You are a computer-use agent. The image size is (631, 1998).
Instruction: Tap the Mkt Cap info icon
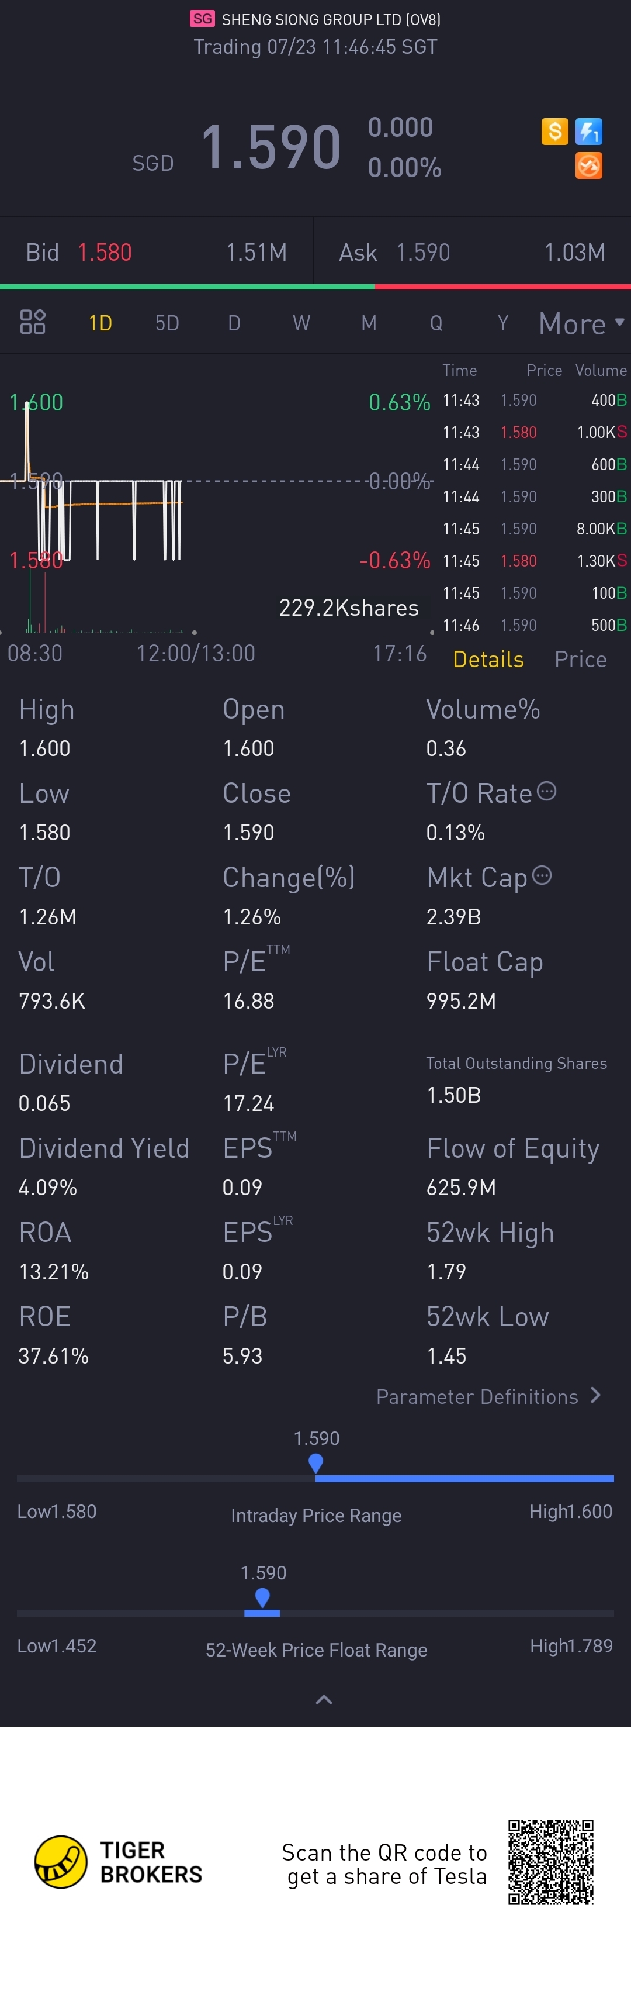(542, 876)
